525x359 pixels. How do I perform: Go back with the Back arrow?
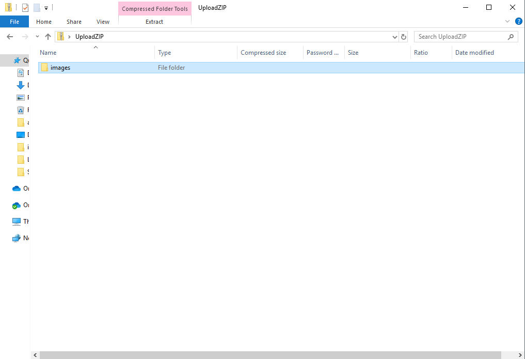click(10, 37)
